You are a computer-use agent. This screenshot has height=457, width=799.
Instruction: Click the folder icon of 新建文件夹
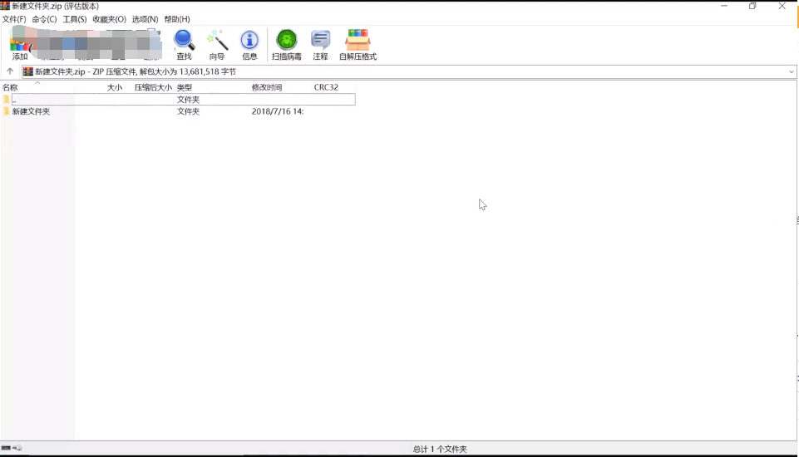point(6,111)
